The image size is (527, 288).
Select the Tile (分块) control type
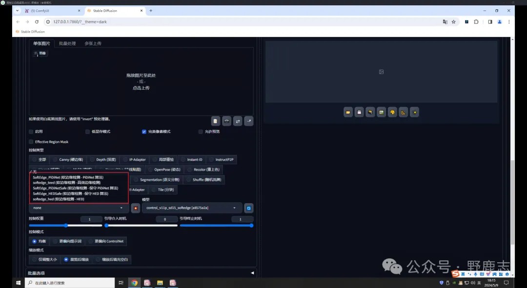162,190
